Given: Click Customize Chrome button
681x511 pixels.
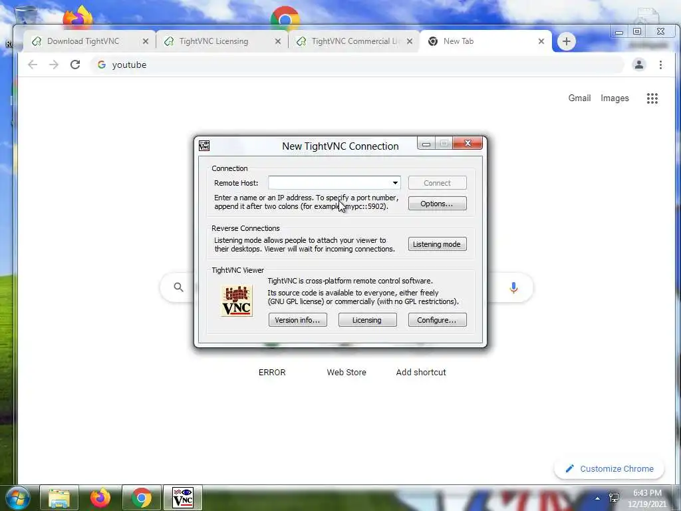Looking at the screenshot, I should [x=609, y=469].
